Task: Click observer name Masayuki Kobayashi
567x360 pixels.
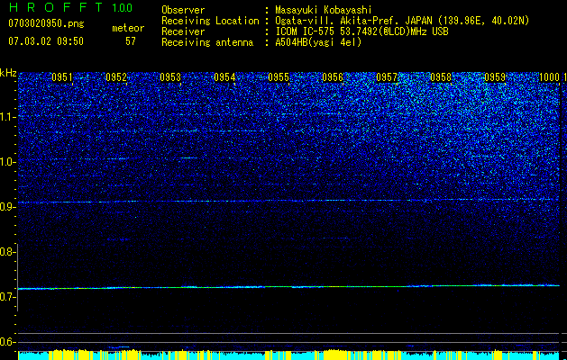Action: pyautogui.click(x=324, y=10)
